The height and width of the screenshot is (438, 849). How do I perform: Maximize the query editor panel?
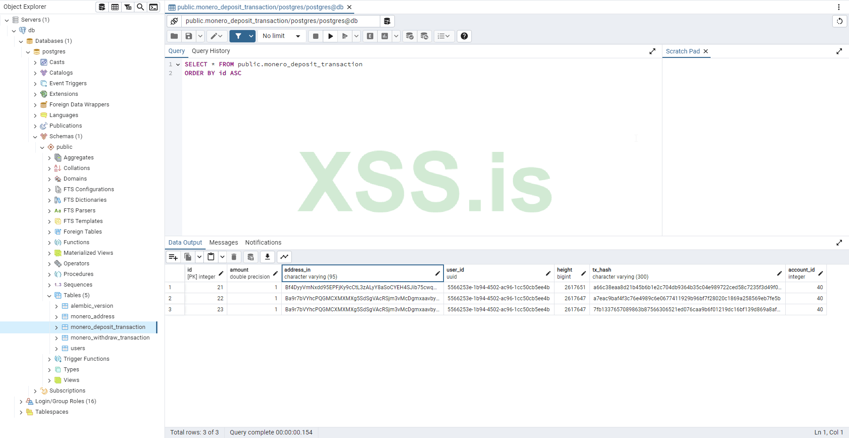(652, 51)
